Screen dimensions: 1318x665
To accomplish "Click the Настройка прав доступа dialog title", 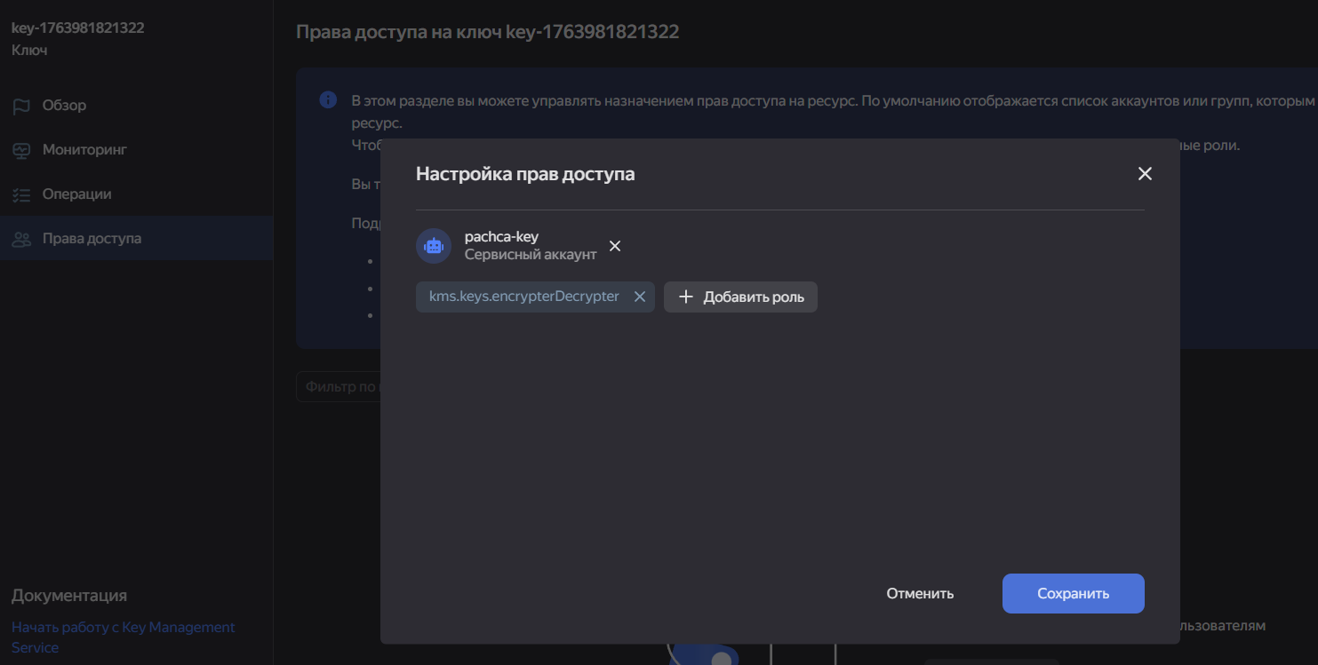I will tap(525, 174).
